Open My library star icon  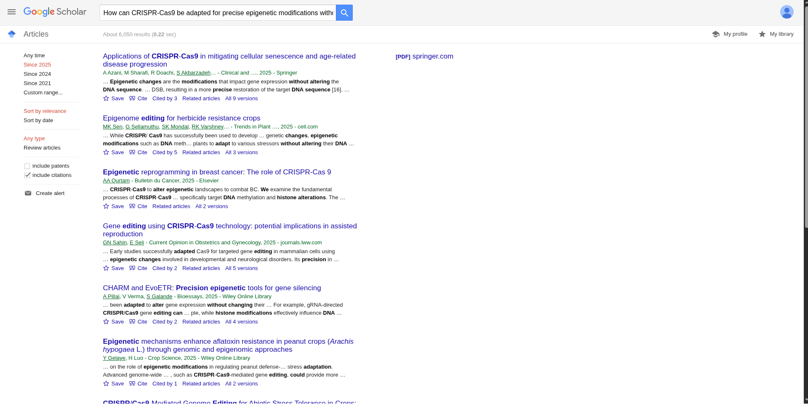762,34
